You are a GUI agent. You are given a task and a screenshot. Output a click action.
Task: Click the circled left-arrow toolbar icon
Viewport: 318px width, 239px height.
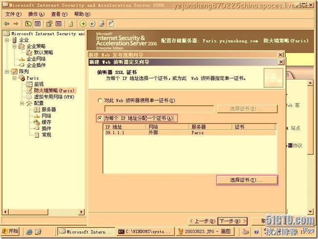click(92, 24)
